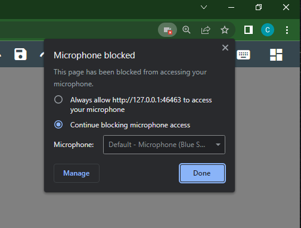Open the profile avatar labeled C
The image size is (301, 228).
268,30
